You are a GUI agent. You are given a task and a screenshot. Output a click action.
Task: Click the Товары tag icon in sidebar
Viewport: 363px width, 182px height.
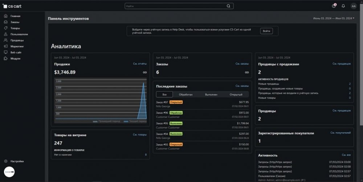click(5, 28)
